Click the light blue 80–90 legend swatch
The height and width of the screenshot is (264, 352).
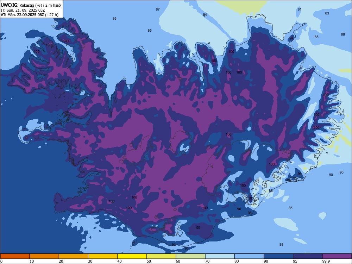[249, 256]
